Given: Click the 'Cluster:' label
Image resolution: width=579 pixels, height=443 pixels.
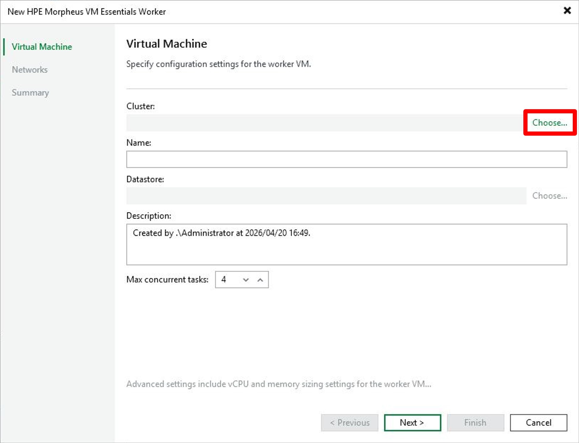Looking at the screenshot, I should (140, 106).
